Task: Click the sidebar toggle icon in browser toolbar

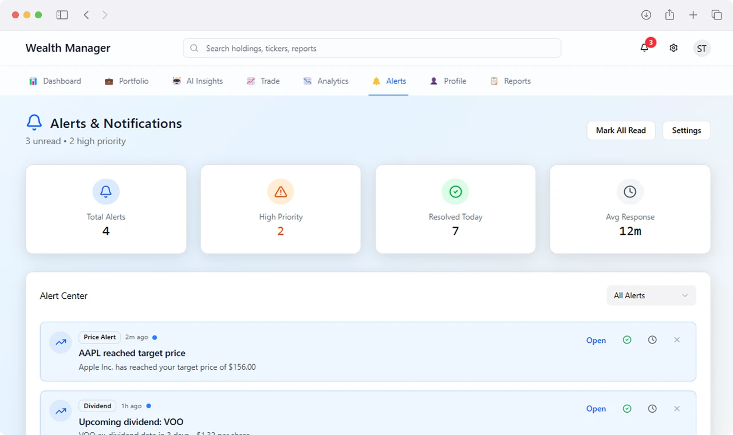Action: (62, 15)
